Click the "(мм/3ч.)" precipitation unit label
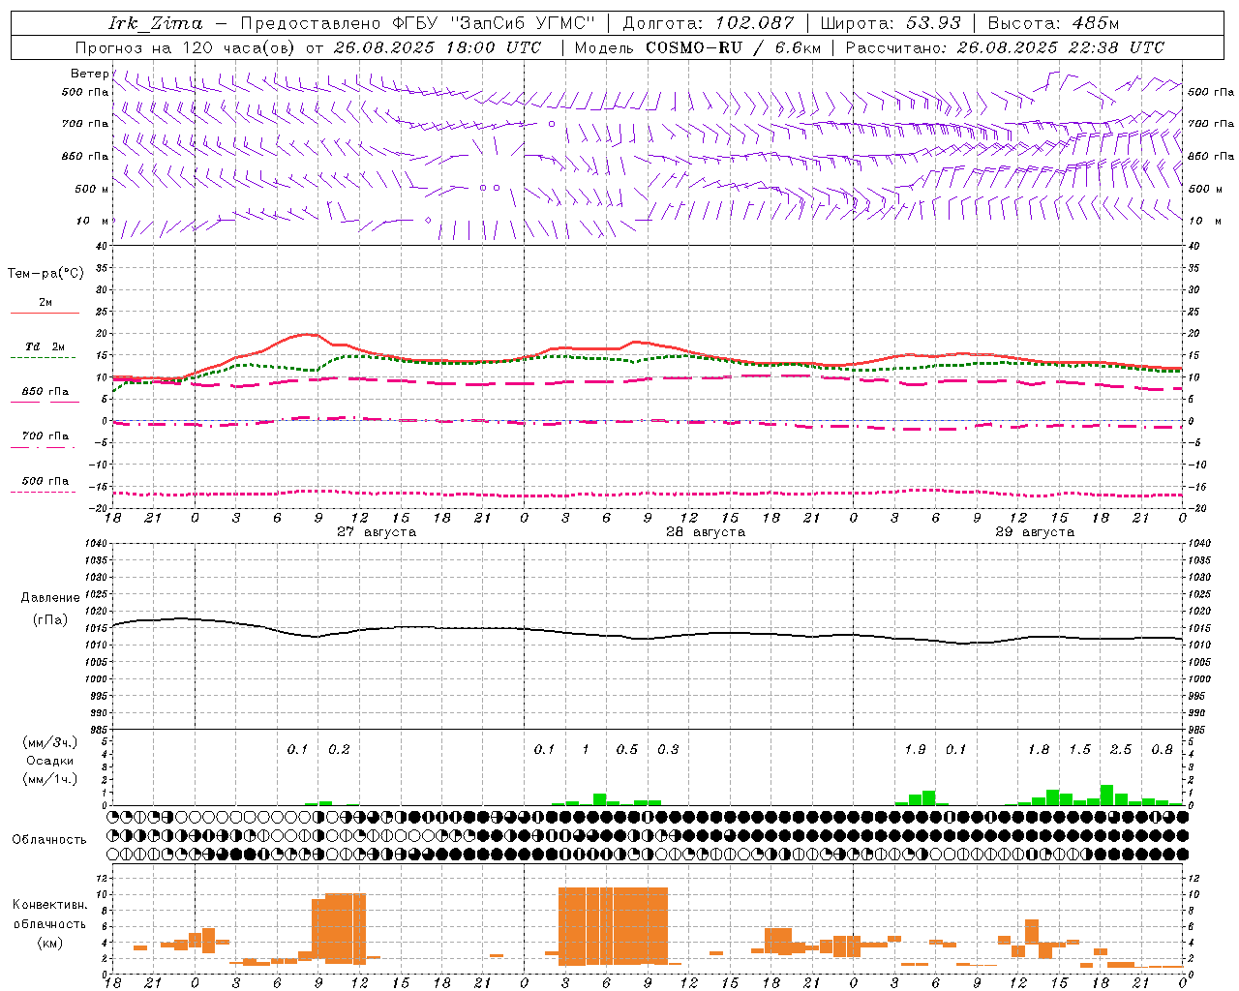This screenshot has width=1239, height=991. [49, 742]
